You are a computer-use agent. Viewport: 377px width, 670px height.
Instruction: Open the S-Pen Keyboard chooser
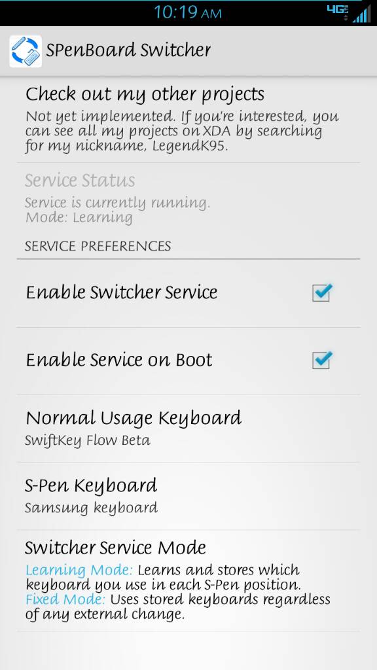pyautogui.click(x=188, y=496)
